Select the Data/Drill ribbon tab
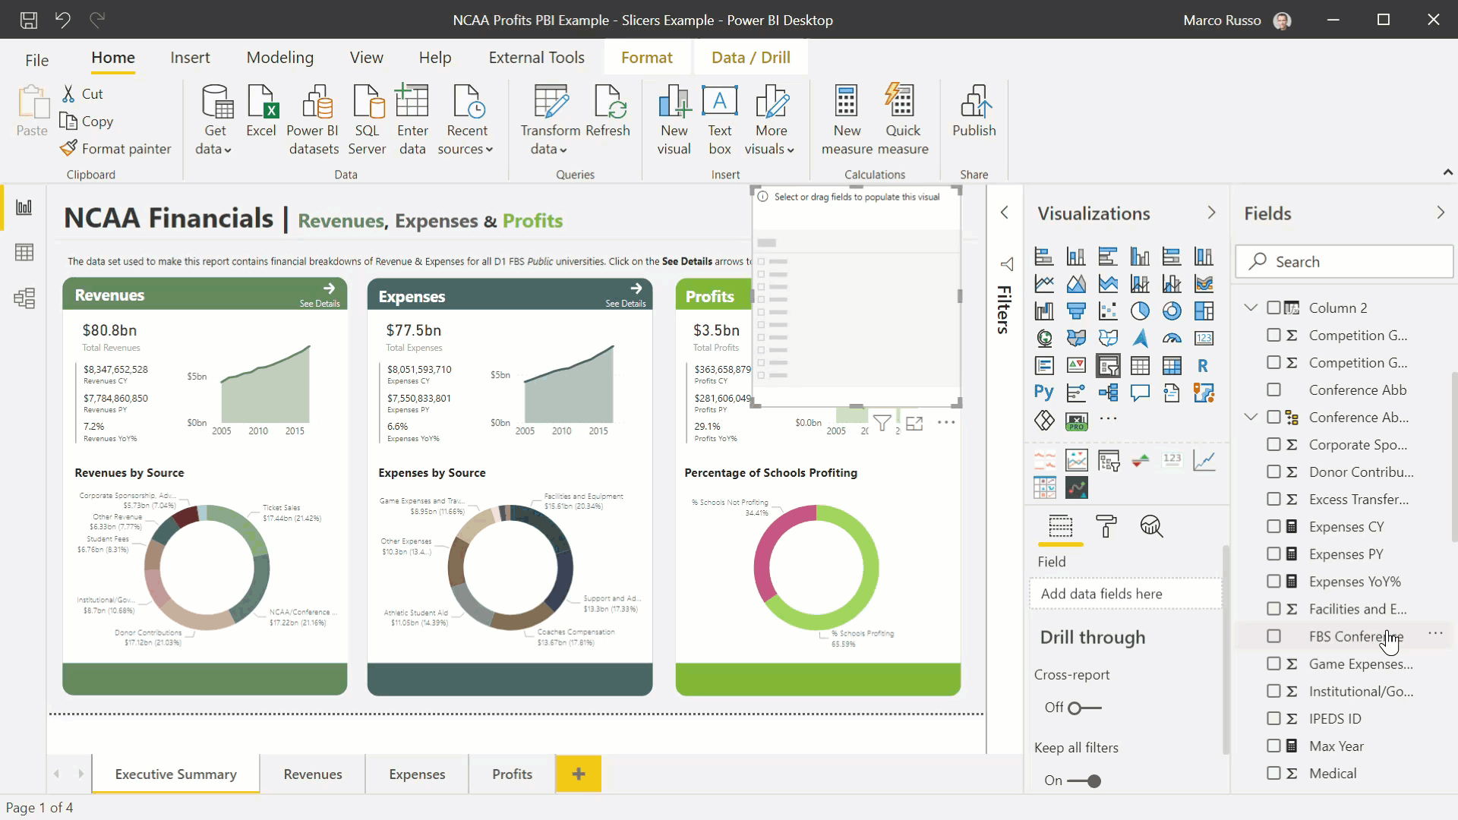Viewport: 1458px width, 820px height. coord(751,57)
